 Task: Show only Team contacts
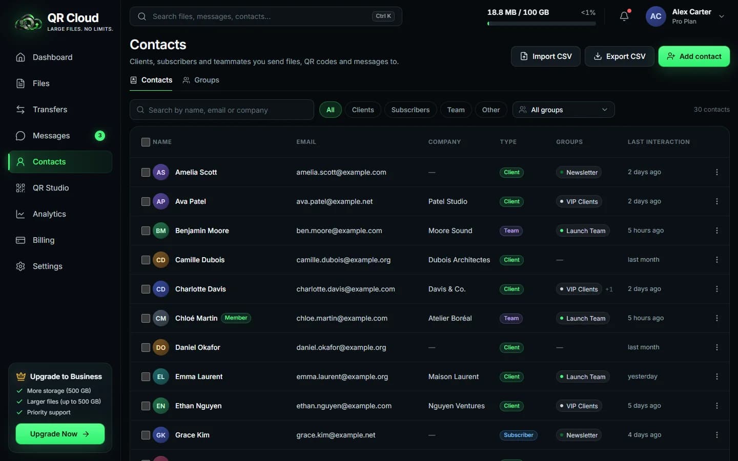456,110
